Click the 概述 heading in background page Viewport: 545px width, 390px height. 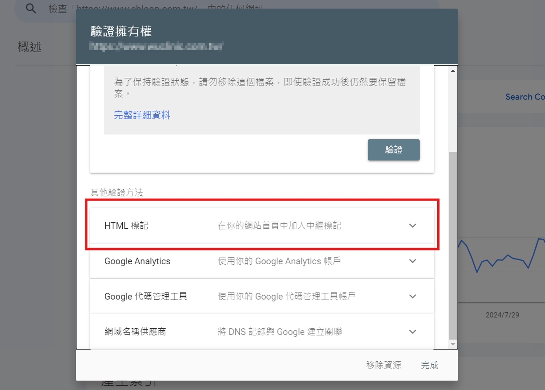coord(29,47)
